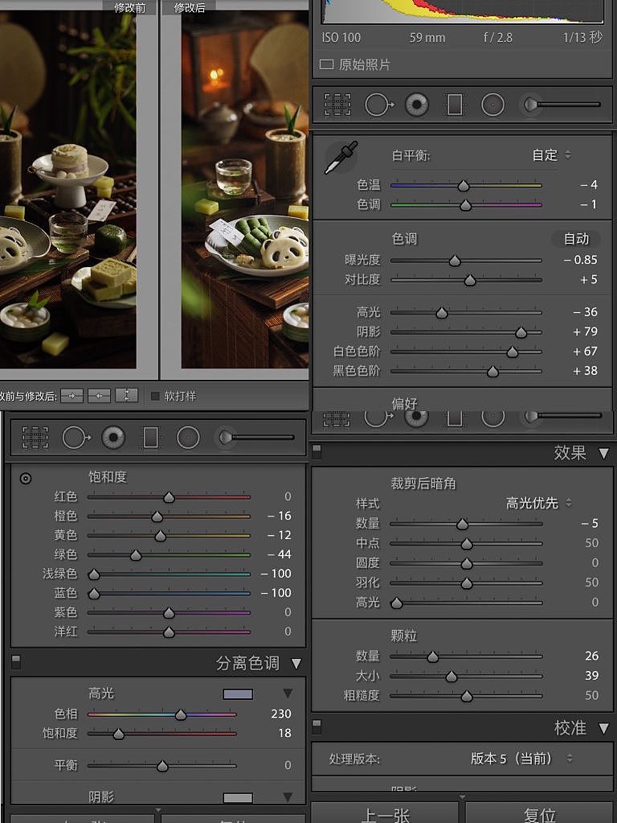Click the 修改后 after preview image
This screenshot has height=823, width=617.
coord(245,190)
